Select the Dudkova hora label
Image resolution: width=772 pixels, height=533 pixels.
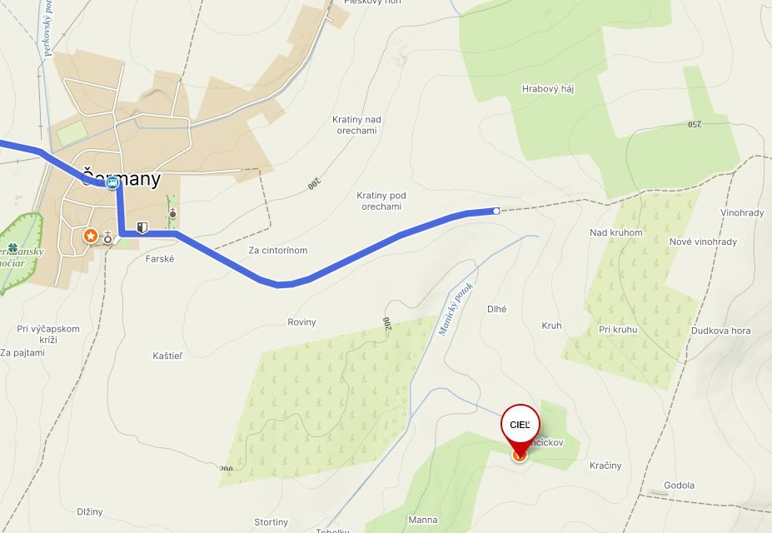coord(721,331)
